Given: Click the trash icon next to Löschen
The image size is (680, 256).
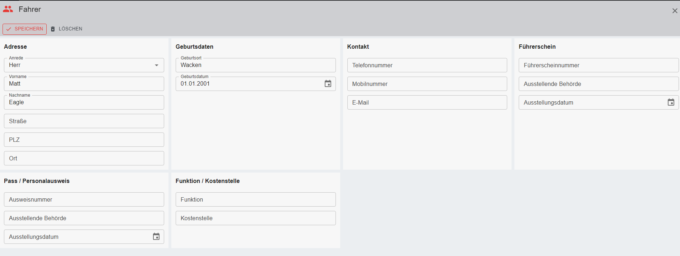Looking at the screenshot, I should [x=53, y=29].
